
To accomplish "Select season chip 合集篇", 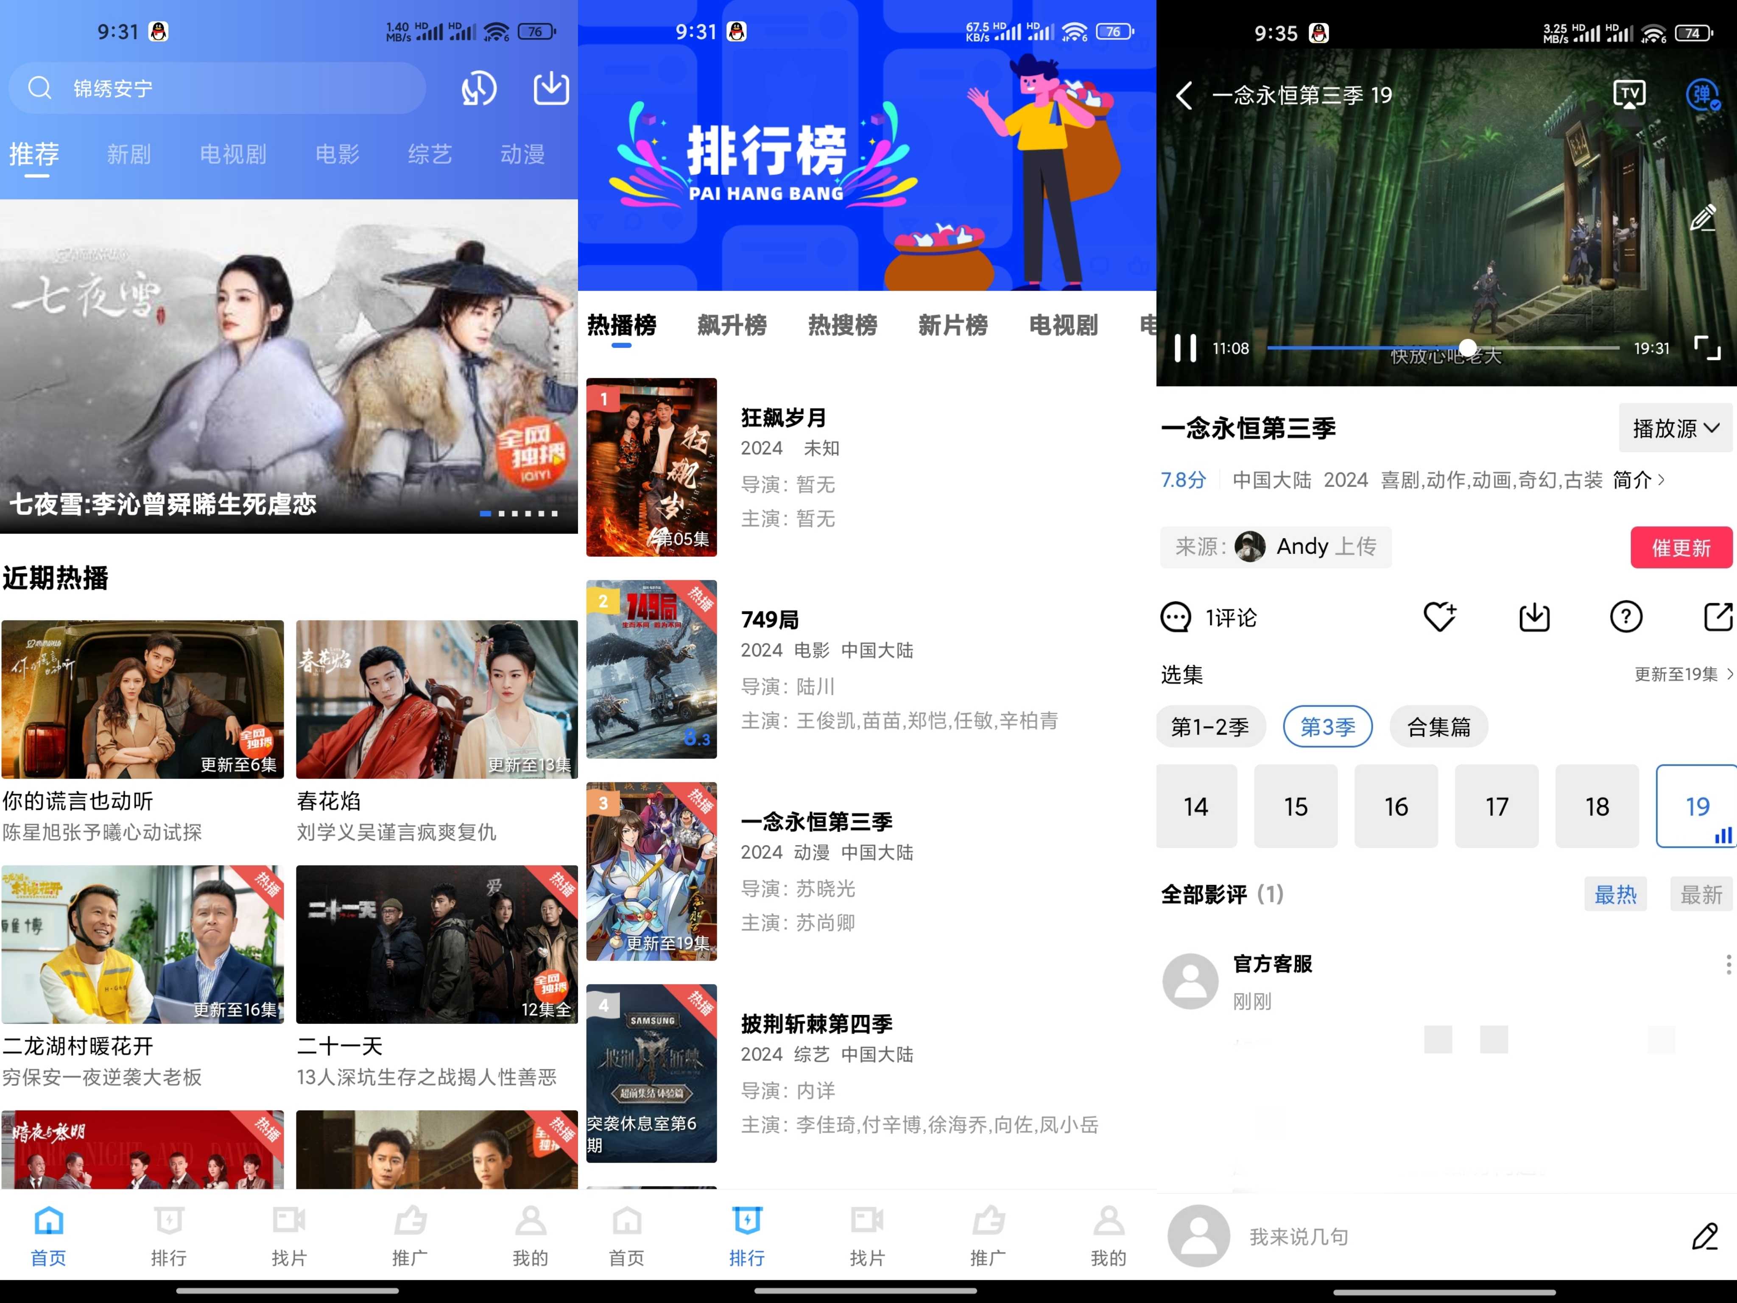I will pos(1438,727).
